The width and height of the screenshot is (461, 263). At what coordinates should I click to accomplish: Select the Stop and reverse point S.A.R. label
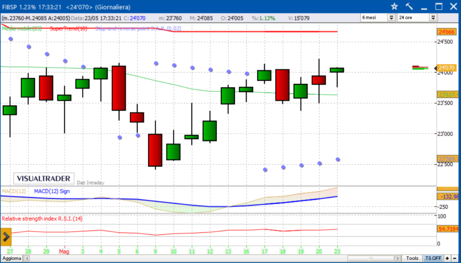(132, 28)
